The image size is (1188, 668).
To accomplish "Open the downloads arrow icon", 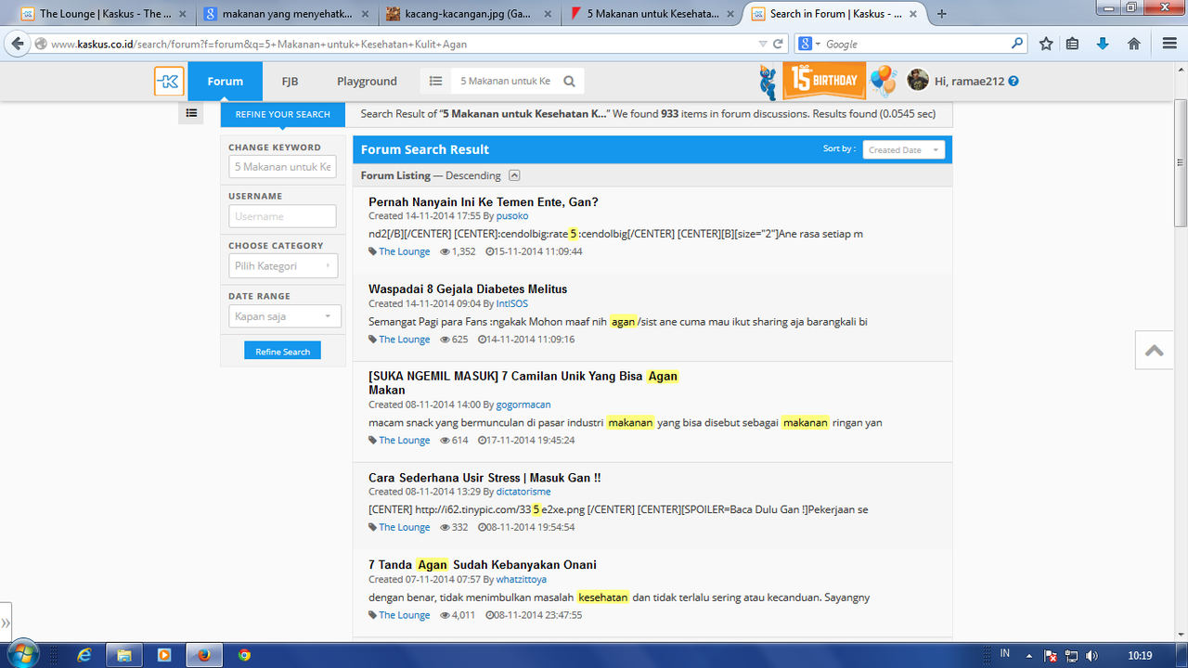I will click(1103, 44).
